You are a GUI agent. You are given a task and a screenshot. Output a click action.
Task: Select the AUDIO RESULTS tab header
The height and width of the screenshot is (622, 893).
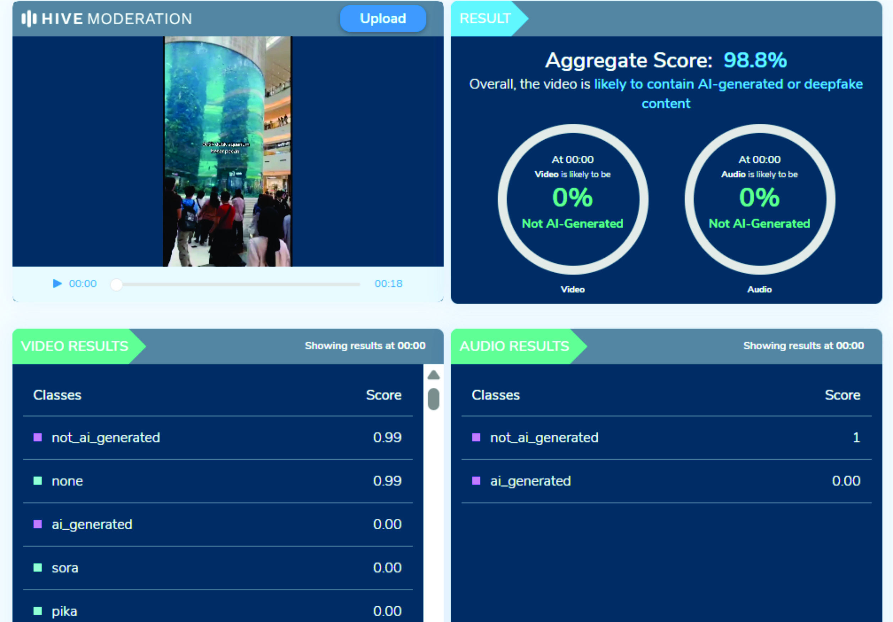pos(514,346)
